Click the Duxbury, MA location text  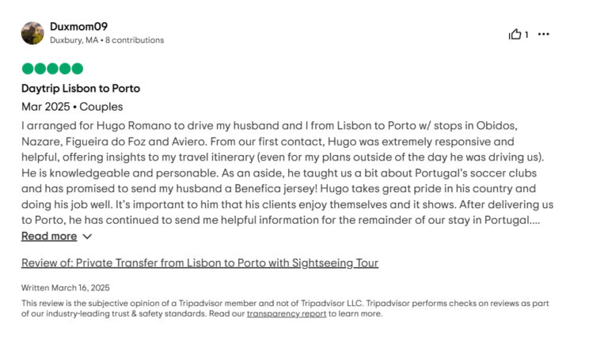pyautogui.click(x=74, y=40)
